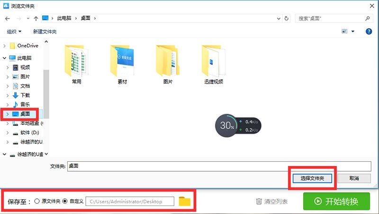Expand the 文档 tree node

click(8, 86)
